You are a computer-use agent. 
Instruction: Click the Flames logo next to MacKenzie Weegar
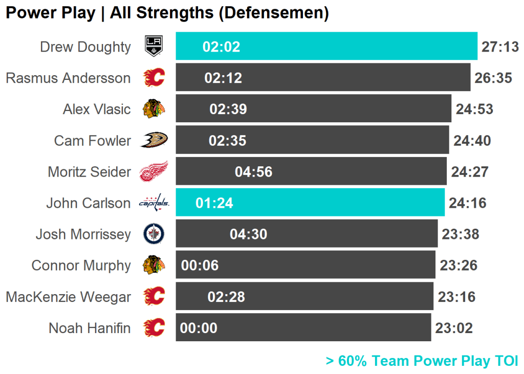(154, 297)
